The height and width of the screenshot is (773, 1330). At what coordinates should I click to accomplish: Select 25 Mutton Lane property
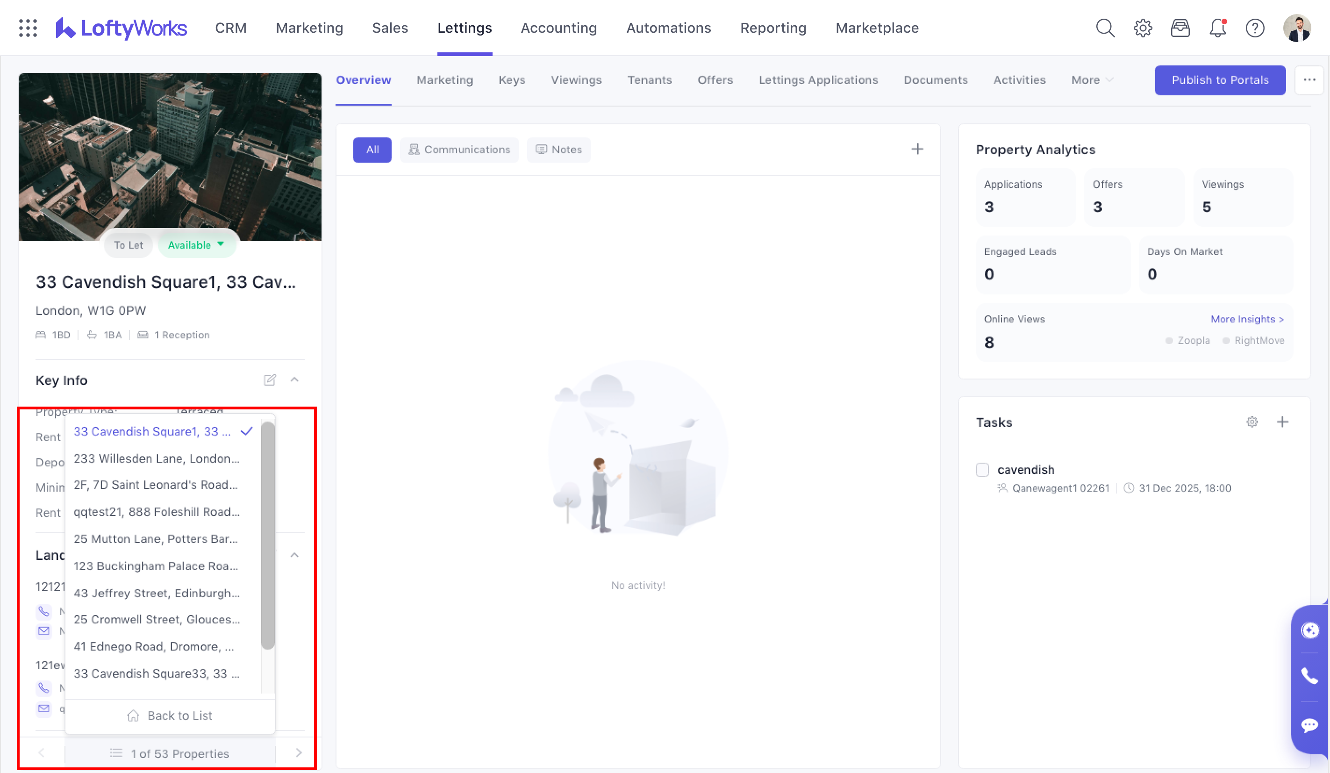pos(156,539)
